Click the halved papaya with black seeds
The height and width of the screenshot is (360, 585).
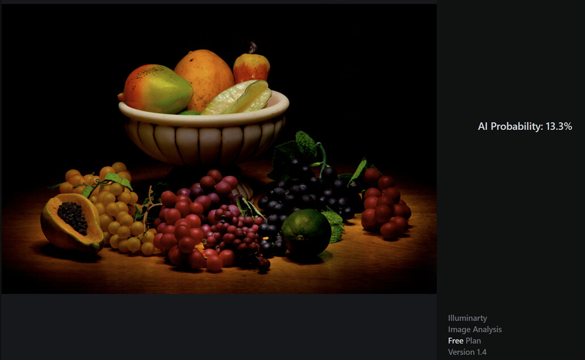click(72, 223)
